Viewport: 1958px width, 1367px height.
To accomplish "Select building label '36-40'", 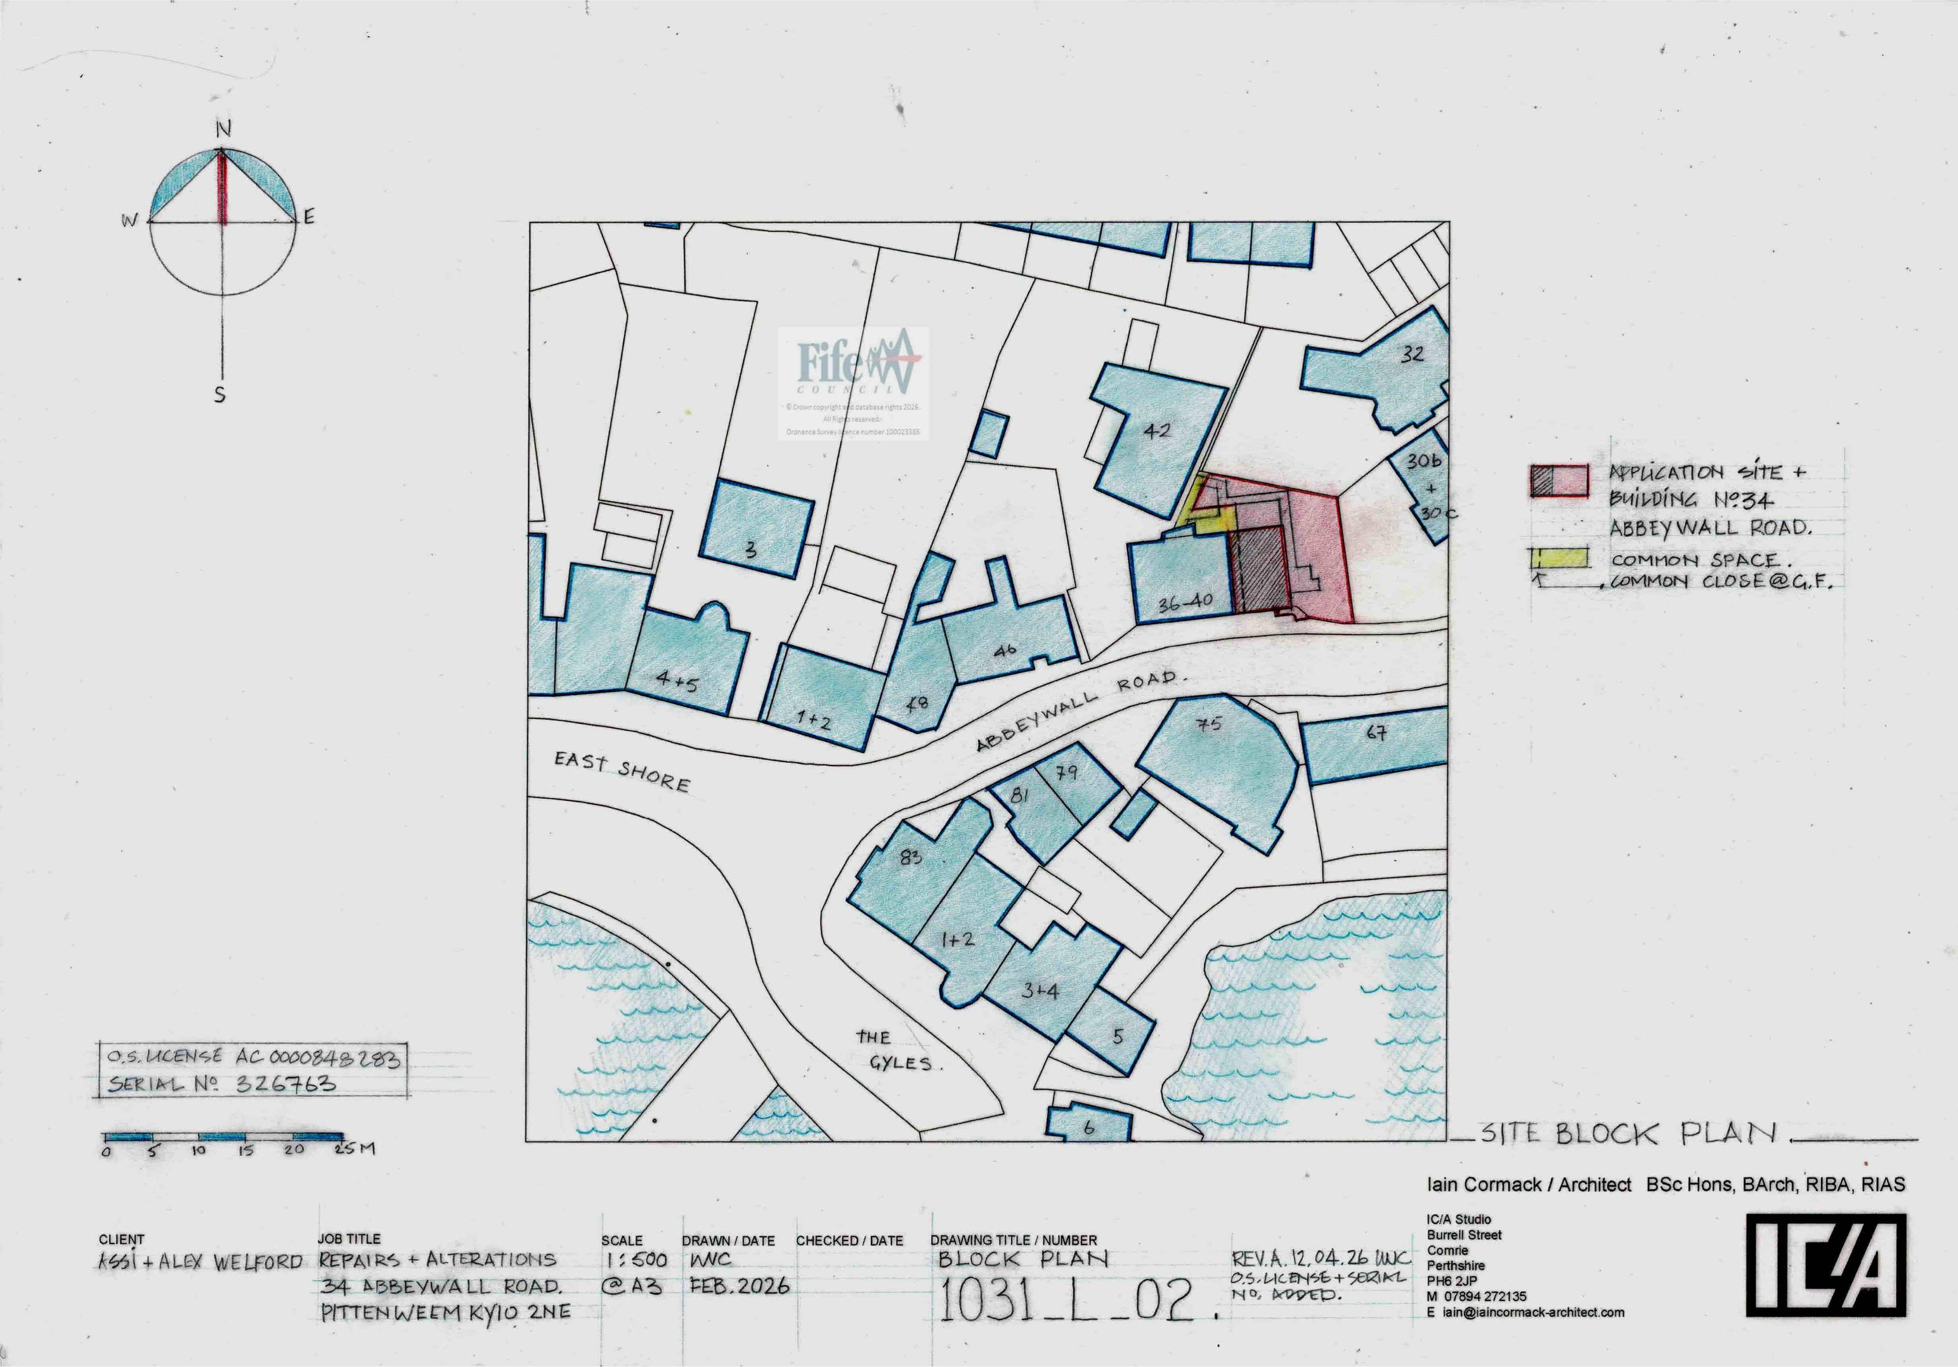I will pos(1186,602).
